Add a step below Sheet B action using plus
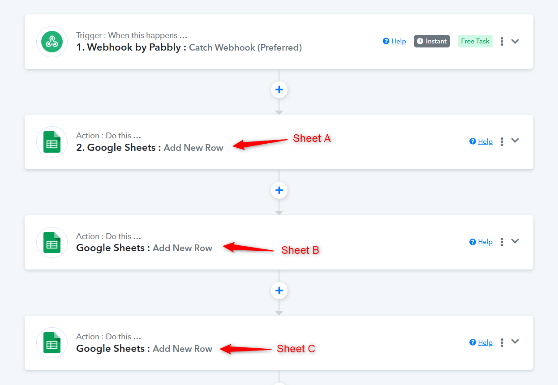Viewport: 558px width, 385px height. (x=279, y=291)
